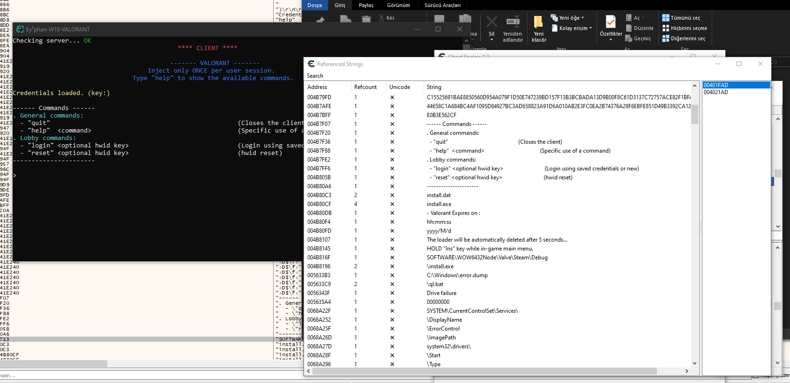The width and height of the screenshot is (790, 383).
Task: Select the install.exe row at 004B80CF
Action: (498, 204)
